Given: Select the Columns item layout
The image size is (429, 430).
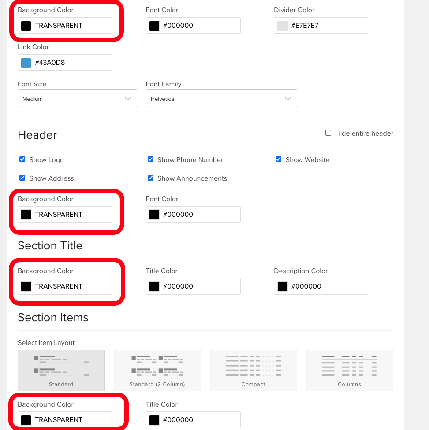Looking at the screenshot, I should (x=349, y=370).
